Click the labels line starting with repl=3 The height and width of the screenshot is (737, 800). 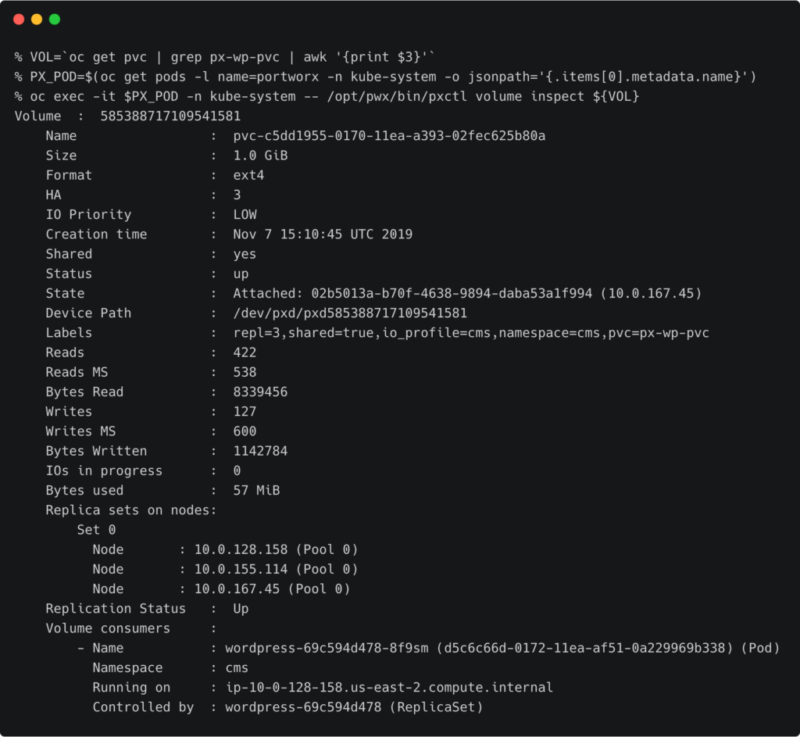[x=470, y=333]
